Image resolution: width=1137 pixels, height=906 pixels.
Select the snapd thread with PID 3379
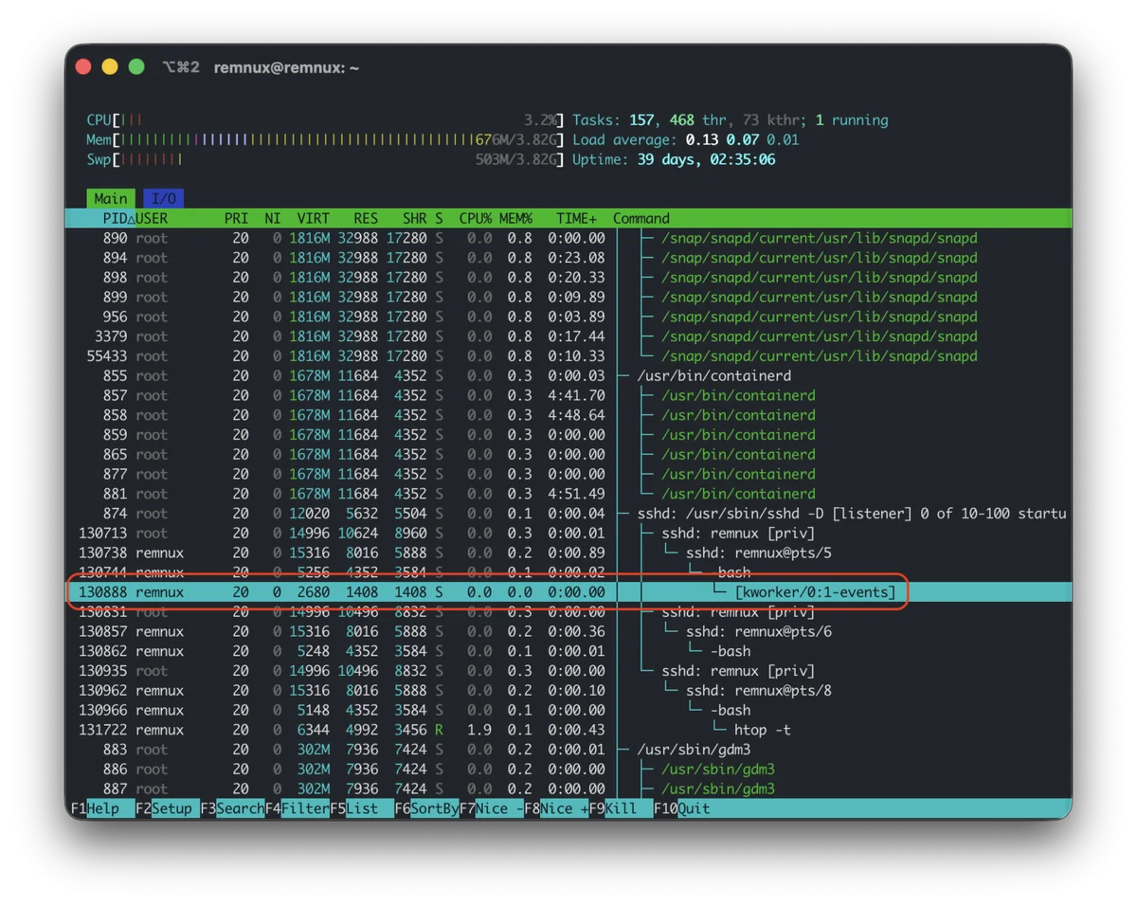(568, 336)
